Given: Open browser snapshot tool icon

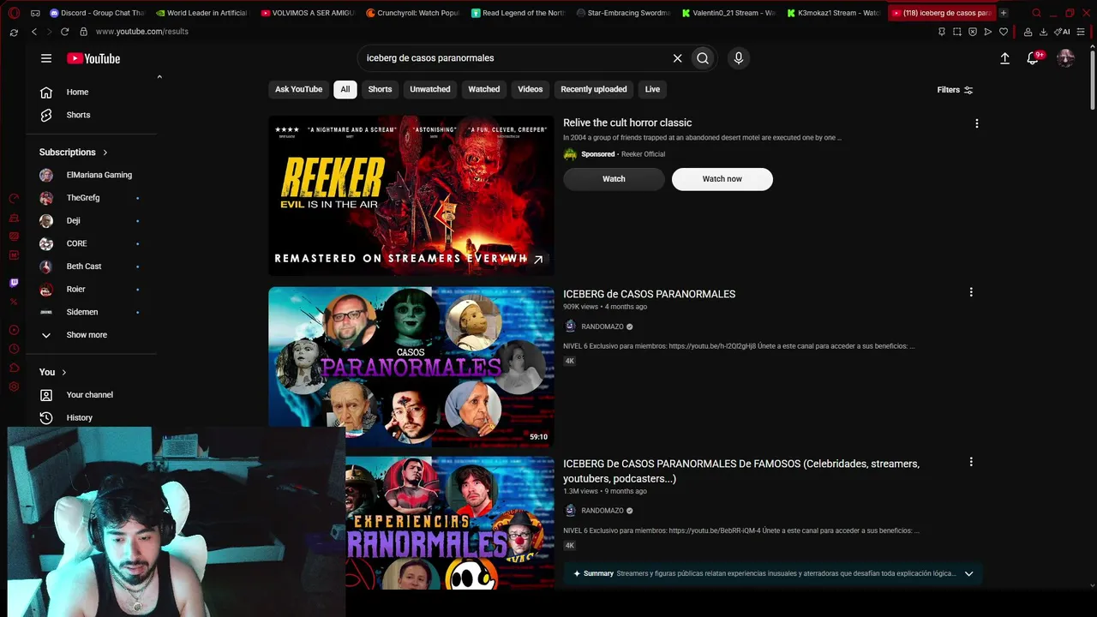Looking at the screenshot, I should pyautogui.click(x=957, y=32).
